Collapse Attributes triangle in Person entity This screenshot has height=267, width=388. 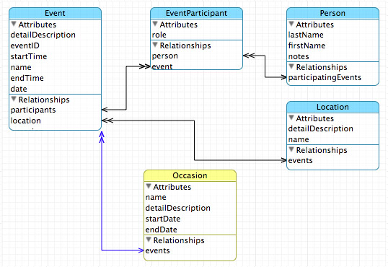(x=291, y=25)
